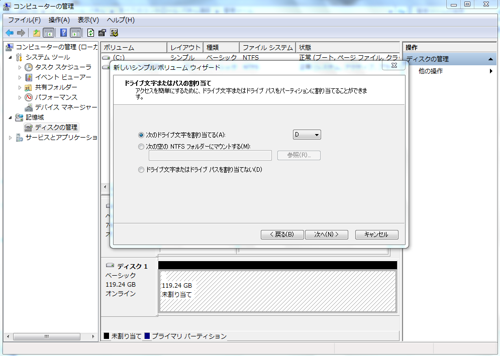Open the ファイル(F) menu
The width and height of the screenshot is (500, 356).
pos(24,20)
